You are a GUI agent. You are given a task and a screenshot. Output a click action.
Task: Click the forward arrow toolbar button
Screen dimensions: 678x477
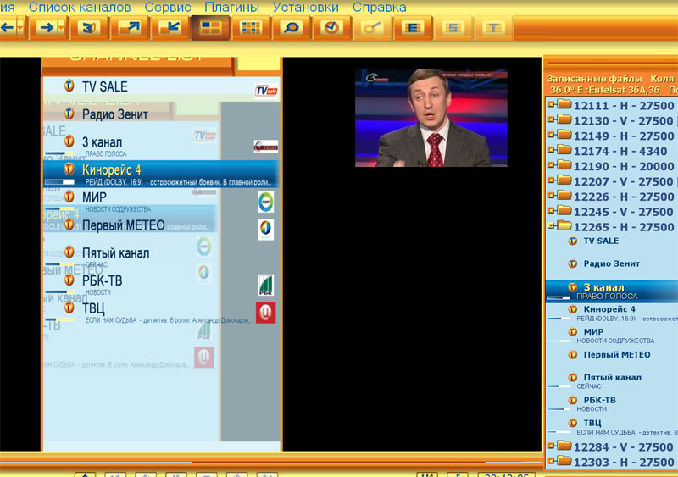[44, 27]
